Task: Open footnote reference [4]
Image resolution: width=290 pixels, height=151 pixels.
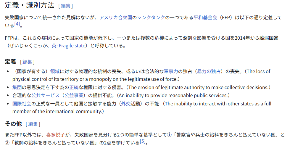Action: (17, 24)
